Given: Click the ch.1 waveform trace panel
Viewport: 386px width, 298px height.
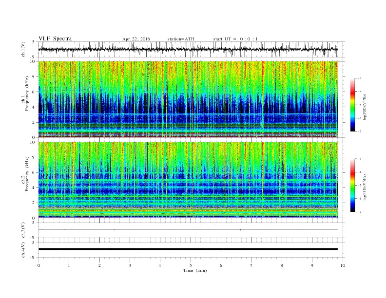Looking at the screenshot, I should click(x=192, y=49).
